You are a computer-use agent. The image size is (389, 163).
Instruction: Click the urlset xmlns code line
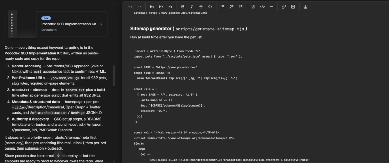coord(184,138)
